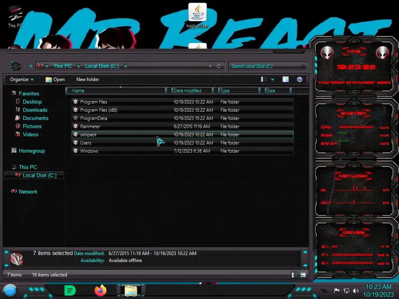Click the Open button in toolbar

pos(55,79)
